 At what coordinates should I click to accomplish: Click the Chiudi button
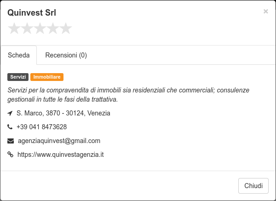[253, 186]
